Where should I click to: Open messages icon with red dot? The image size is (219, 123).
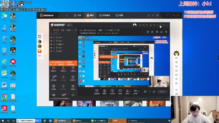pos(143,25)
